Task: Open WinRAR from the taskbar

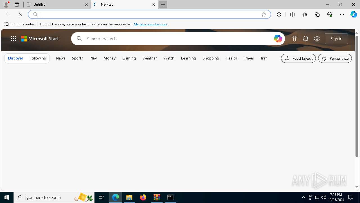Action: point(157,197)
